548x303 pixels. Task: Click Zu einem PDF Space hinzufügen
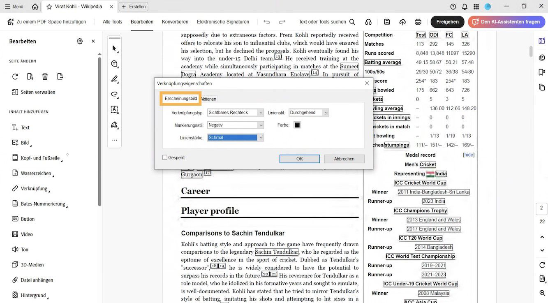47,22
